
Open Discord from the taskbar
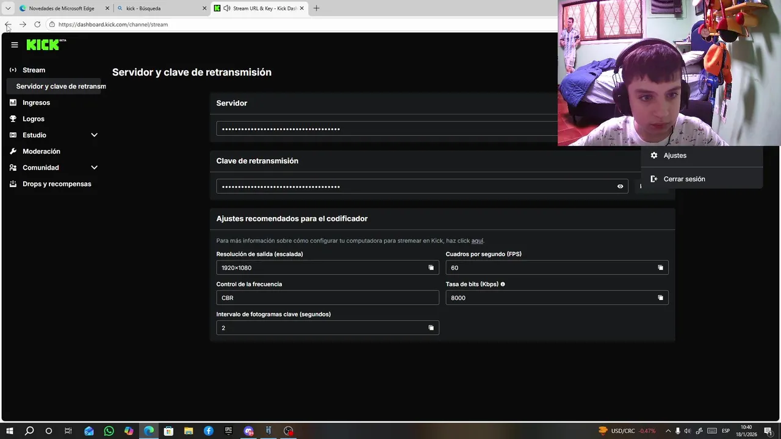[248, 431]
